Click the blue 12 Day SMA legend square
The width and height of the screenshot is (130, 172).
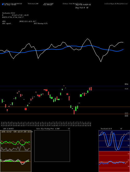pos(3,4)
